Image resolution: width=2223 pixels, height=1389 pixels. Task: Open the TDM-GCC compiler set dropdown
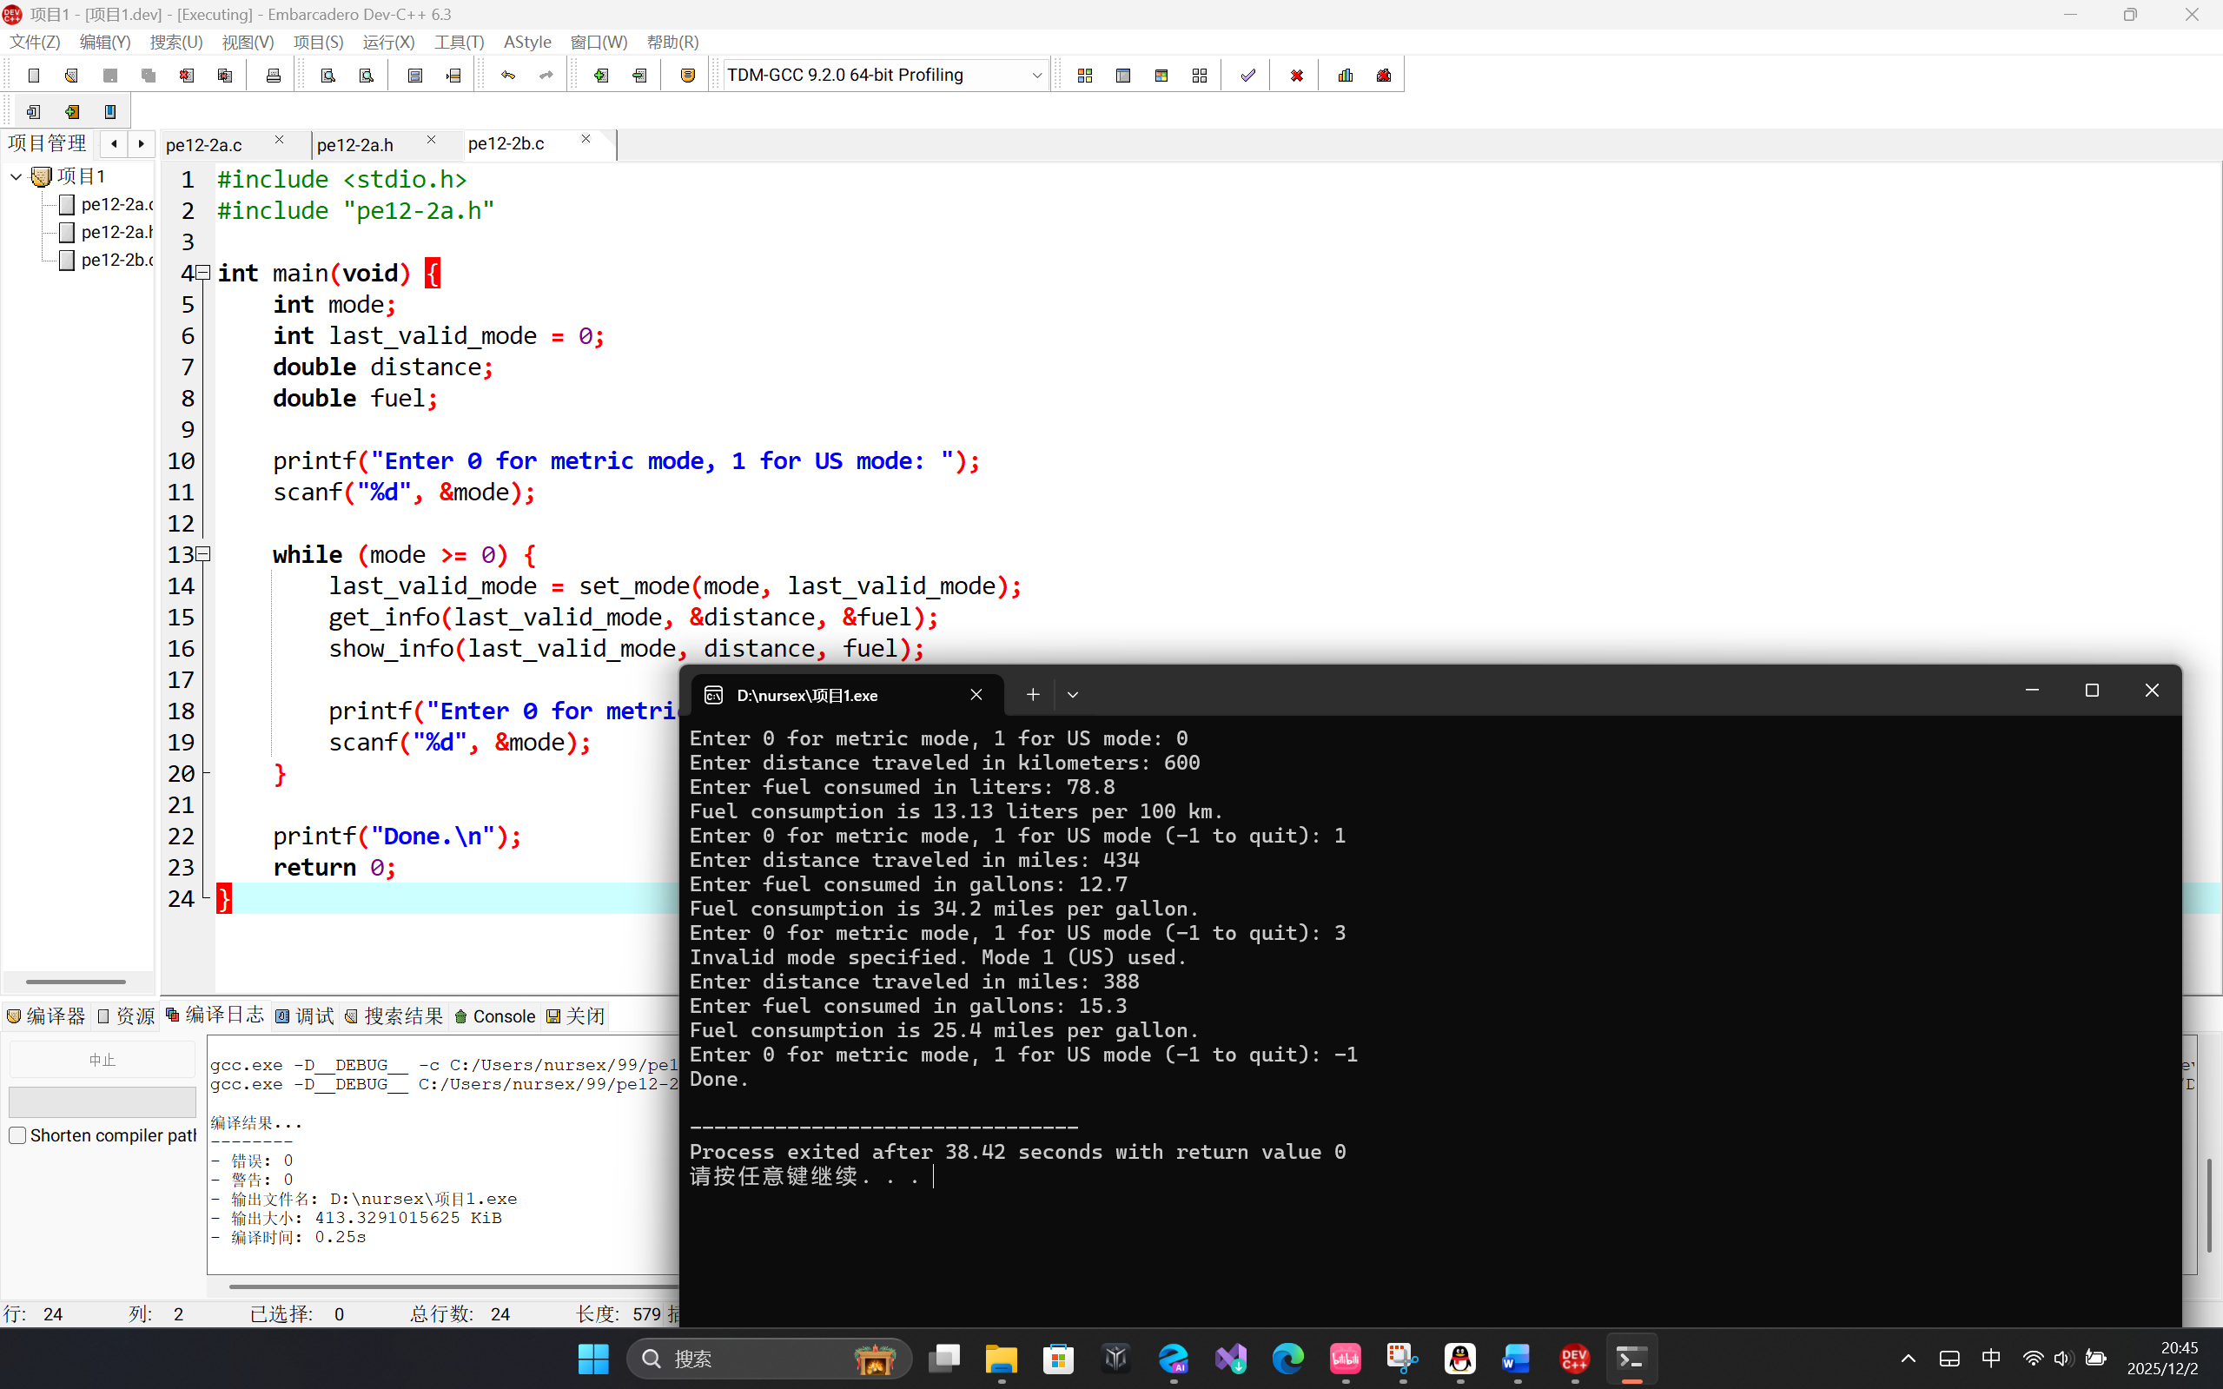[x=1036, y=76]
